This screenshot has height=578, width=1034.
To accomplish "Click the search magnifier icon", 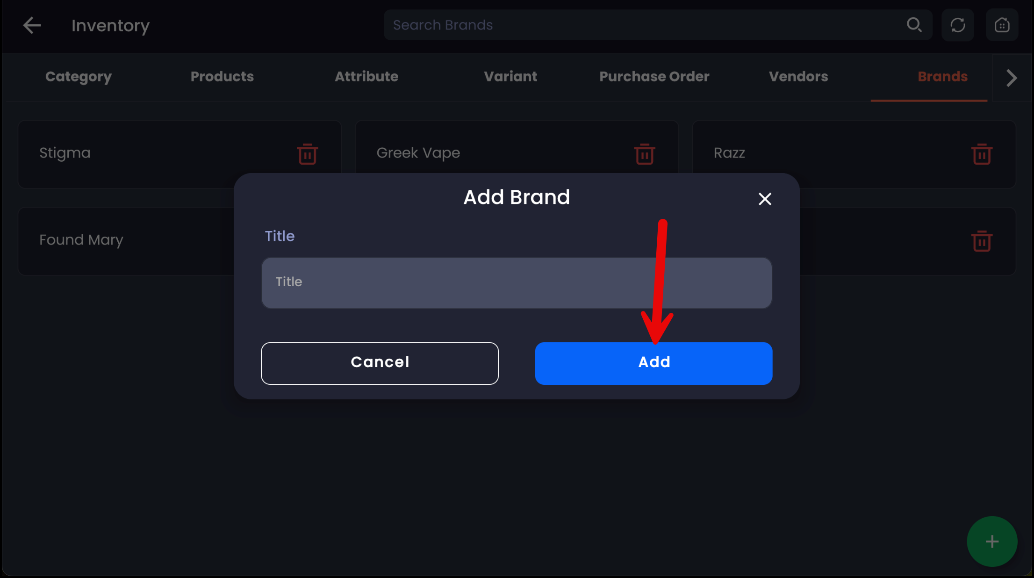I will pyautogui.click(x=914, y=25).
